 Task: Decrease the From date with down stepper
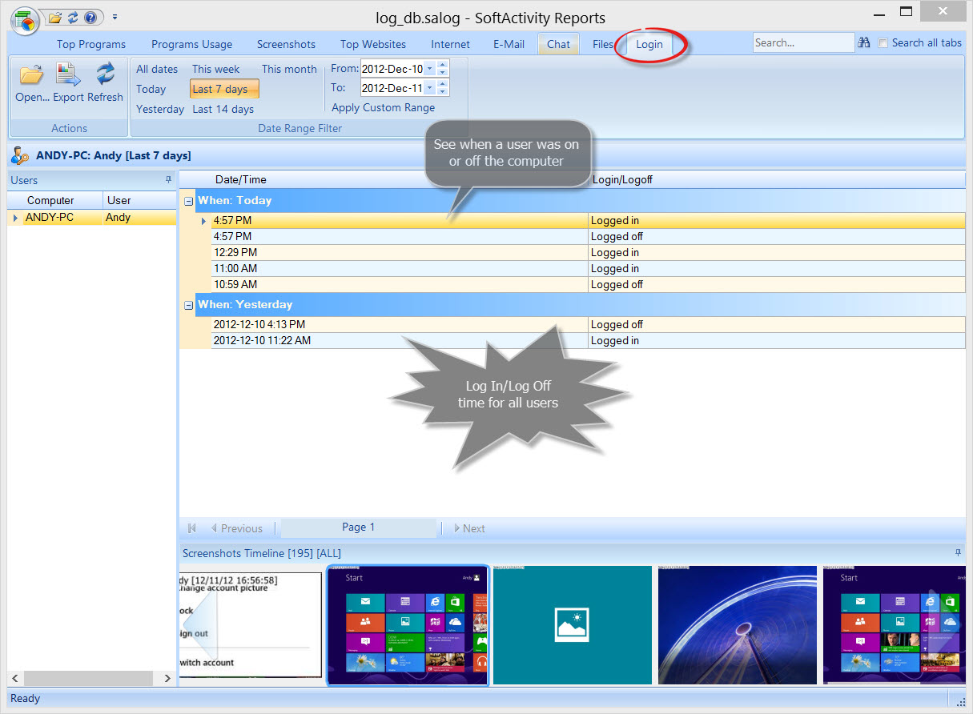point(443,73)
